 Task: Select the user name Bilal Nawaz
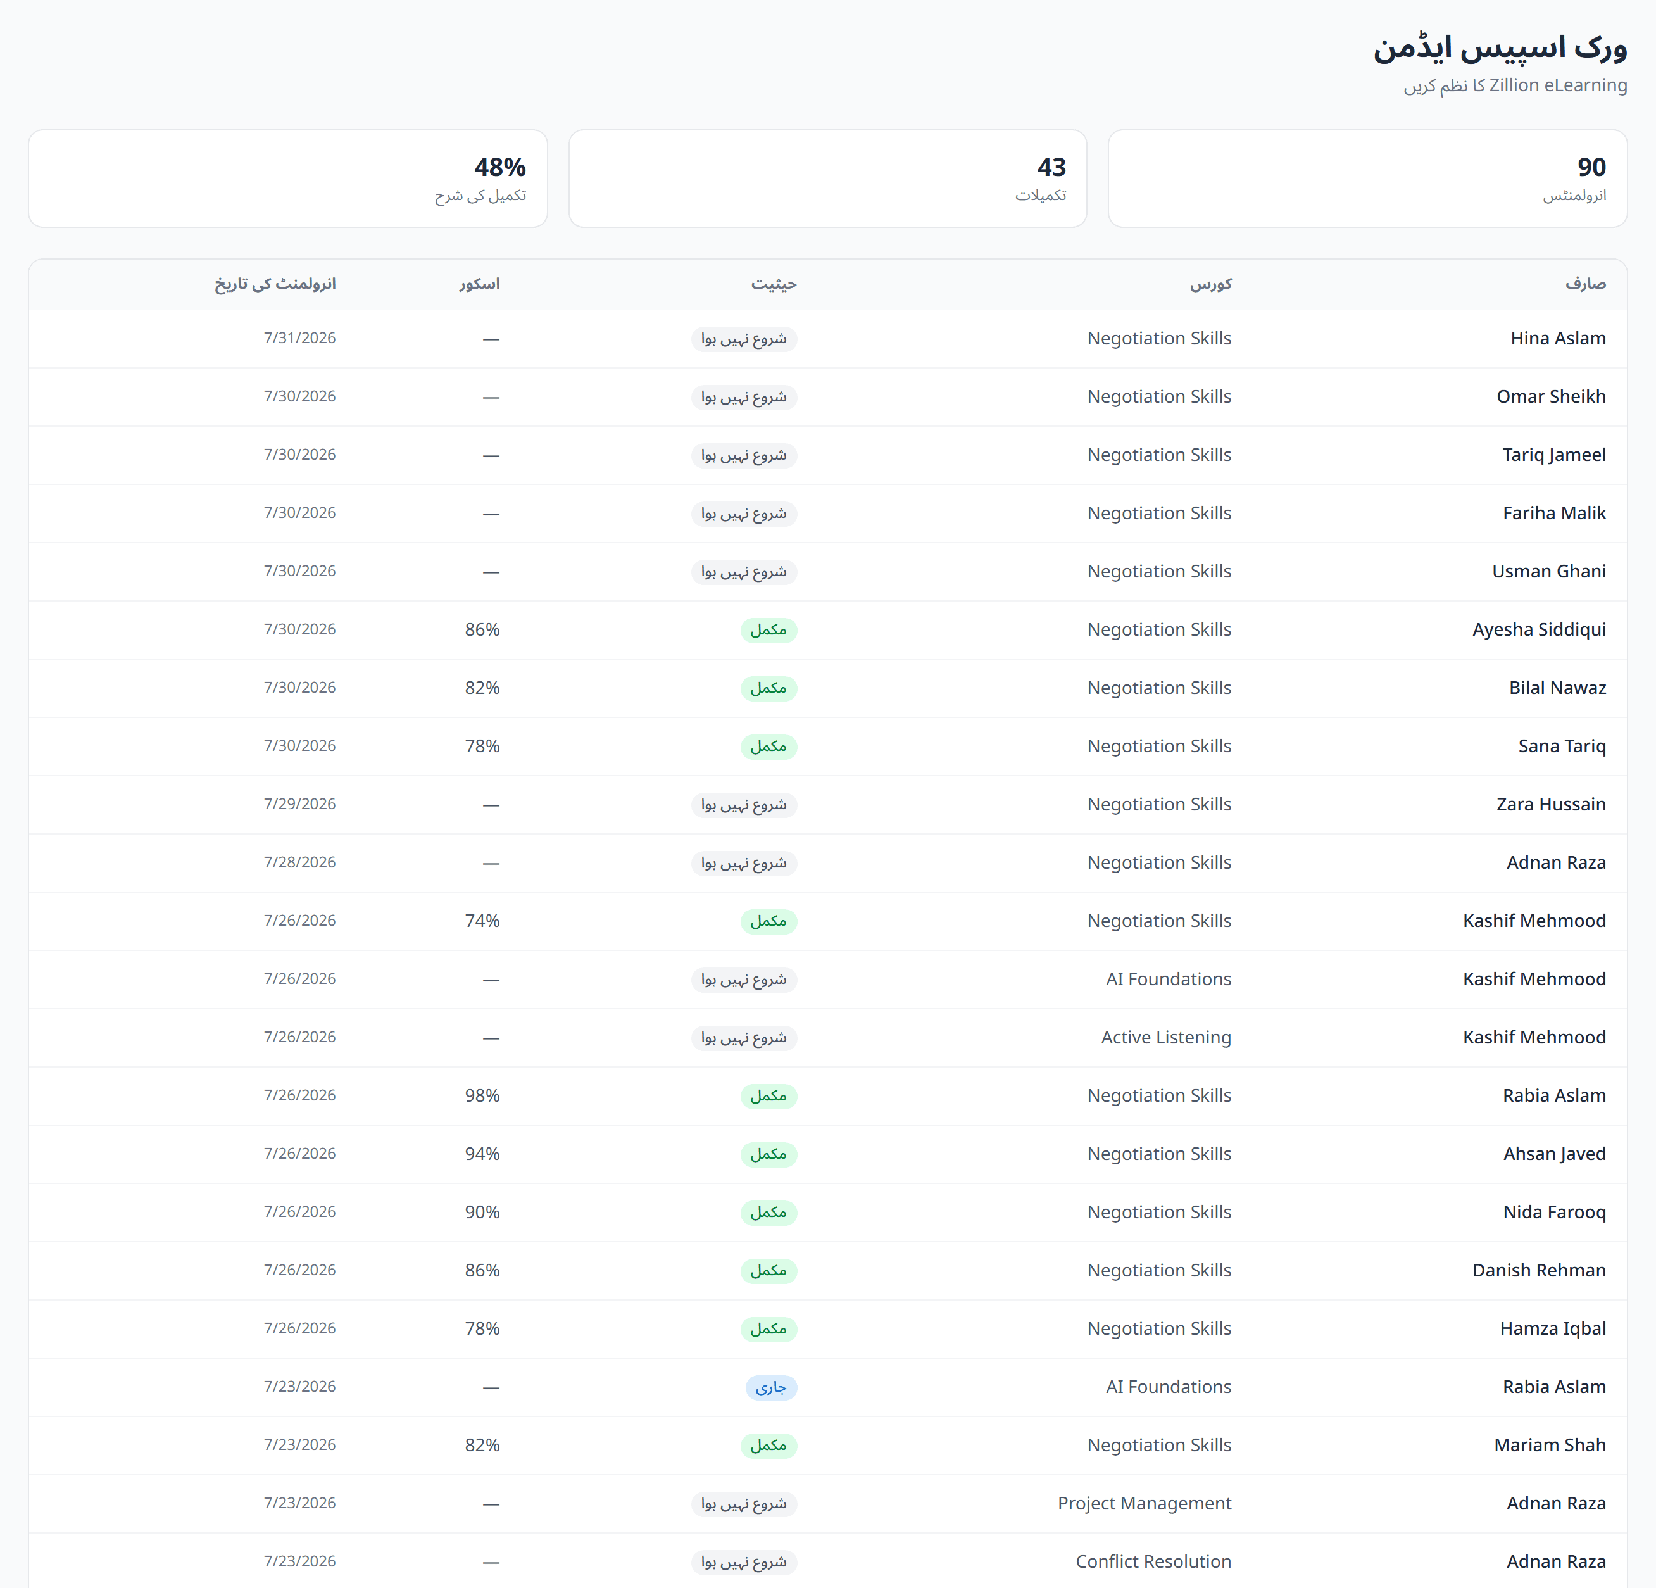point(1557,688)
